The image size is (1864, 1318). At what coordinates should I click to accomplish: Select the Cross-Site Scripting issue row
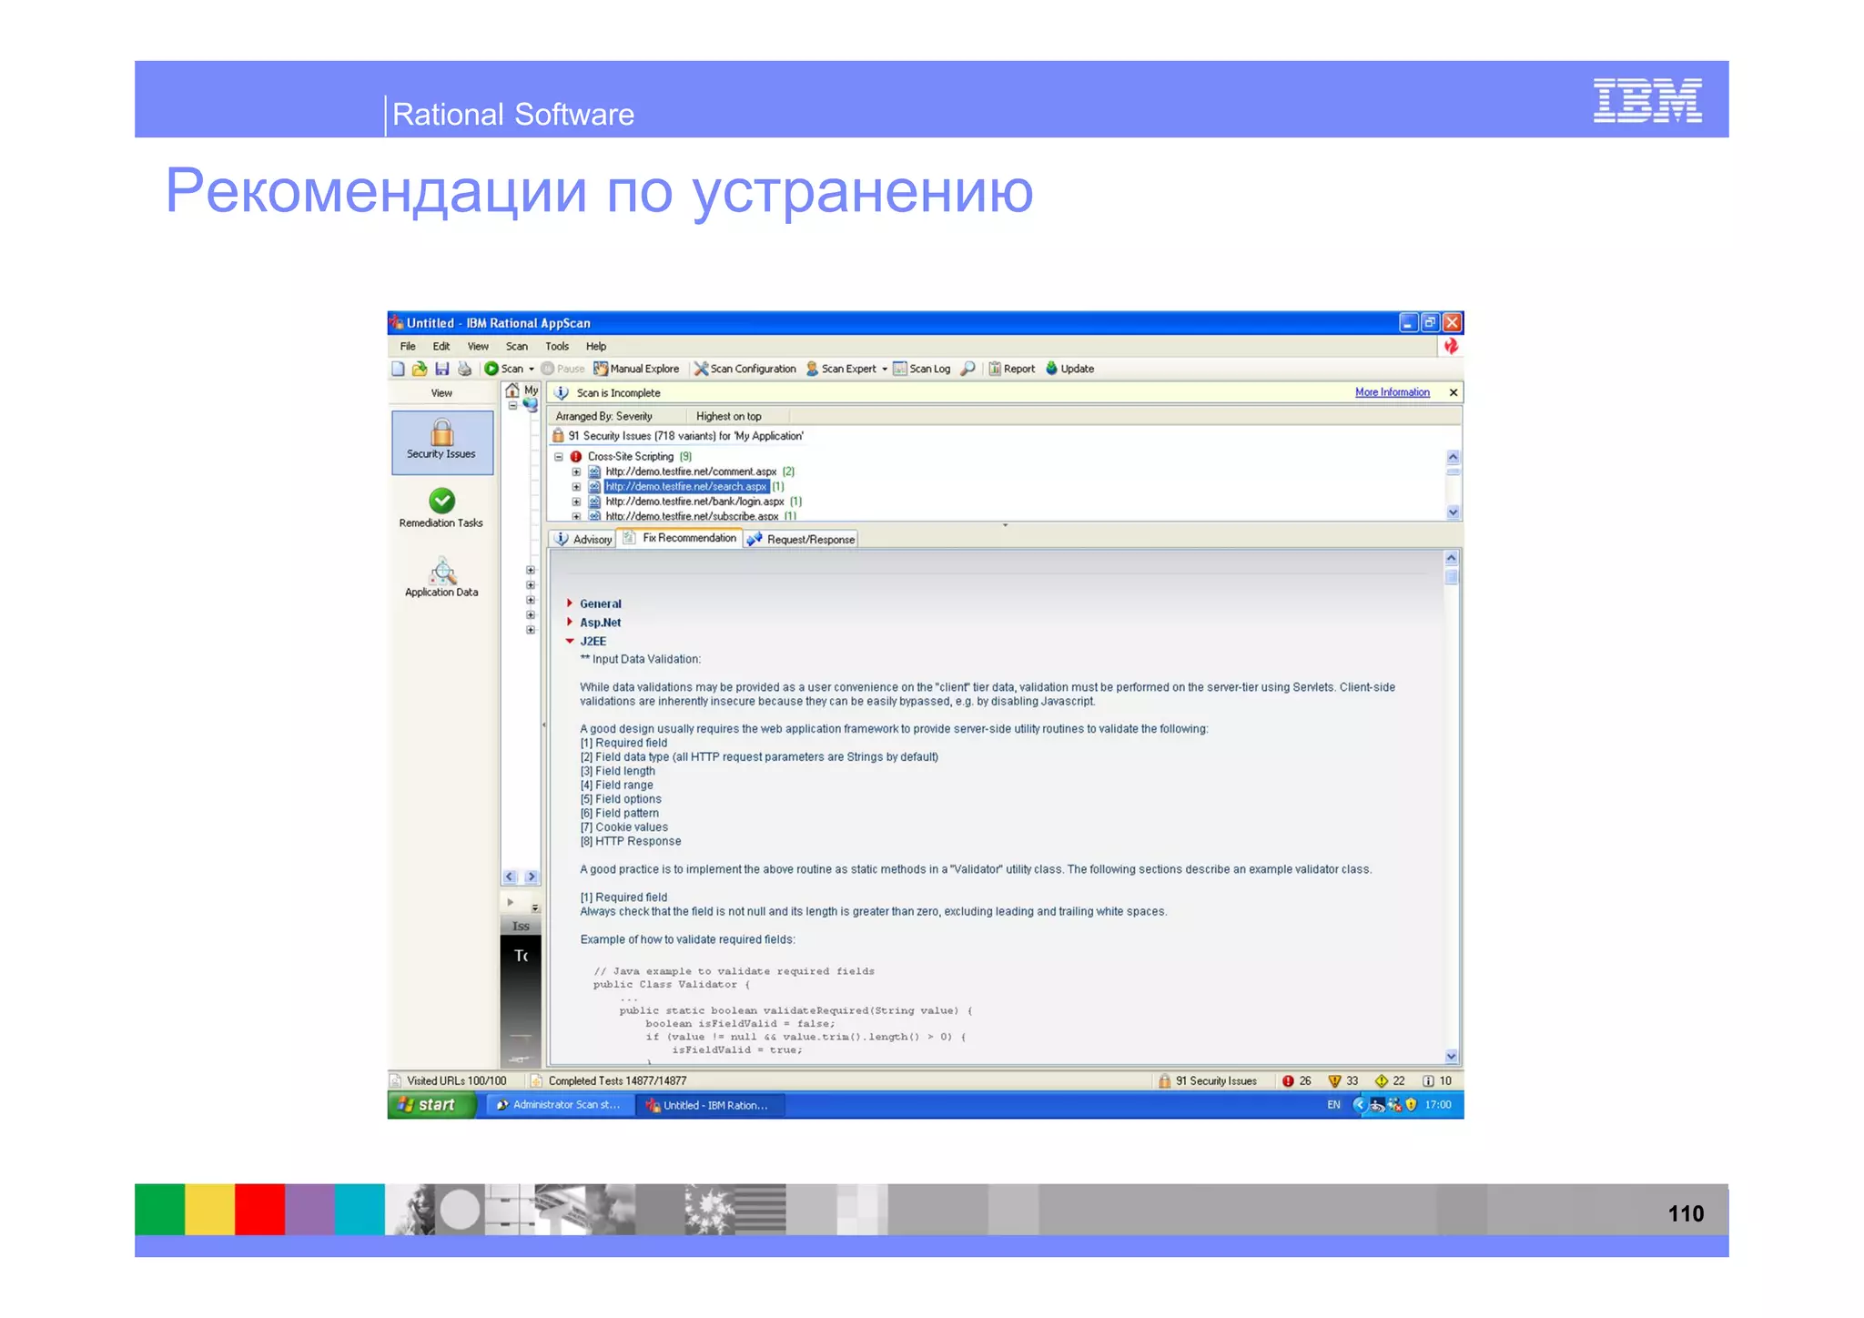(x=630, y=457)
